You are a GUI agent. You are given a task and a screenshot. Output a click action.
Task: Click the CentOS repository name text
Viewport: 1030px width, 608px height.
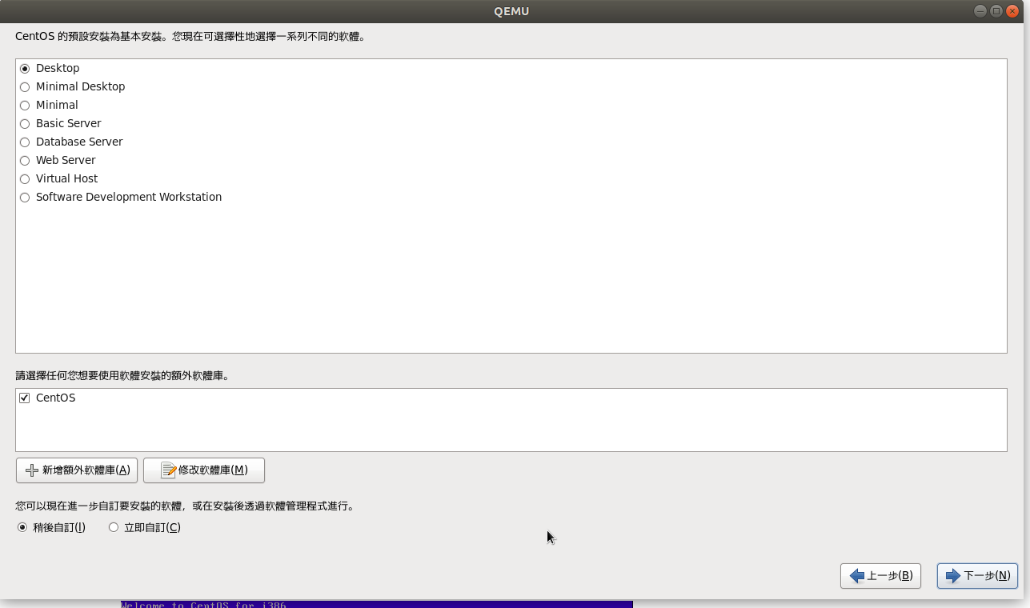55,398
